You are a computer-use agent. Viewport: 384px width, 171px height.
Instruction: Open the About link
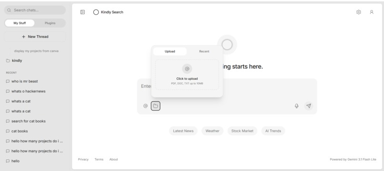(x=114, y=159)
